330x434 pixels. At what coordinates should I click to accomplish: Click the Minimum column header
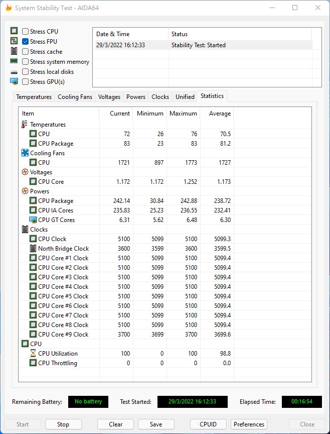coord(150,114)
